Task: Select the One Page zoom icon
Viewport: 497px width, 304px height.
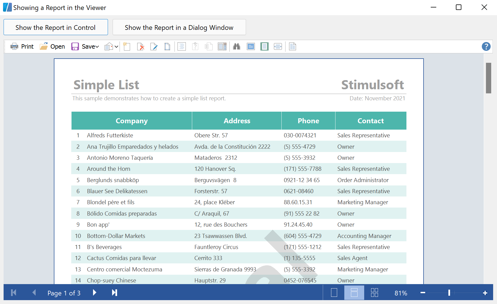Action: [265, 46]
